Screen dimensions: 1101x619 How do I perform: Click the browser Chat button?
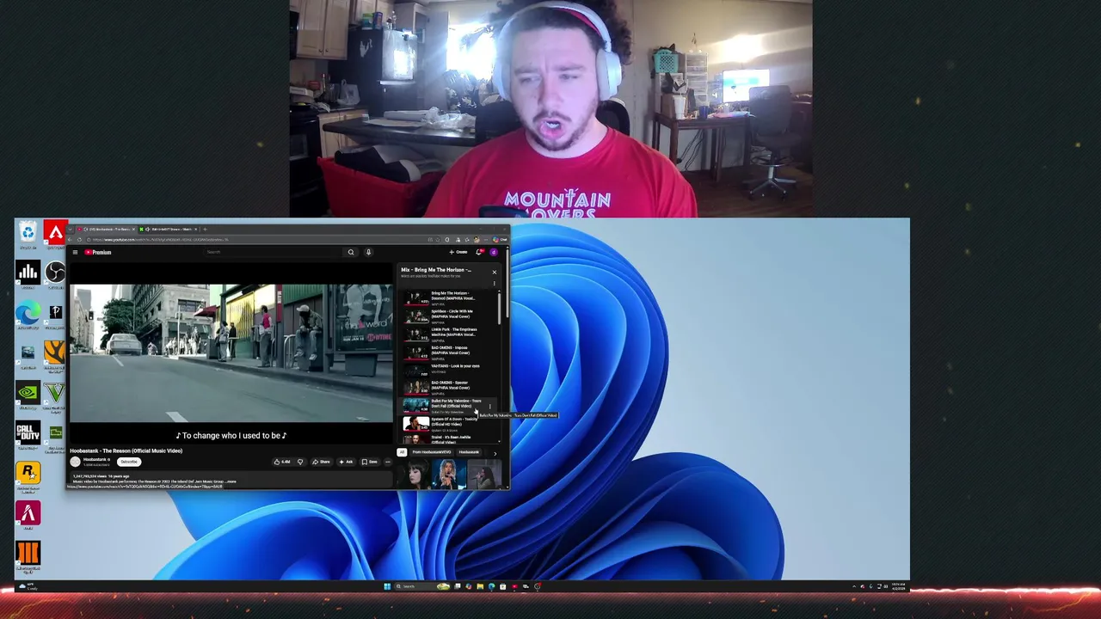(x=500, y=240)
